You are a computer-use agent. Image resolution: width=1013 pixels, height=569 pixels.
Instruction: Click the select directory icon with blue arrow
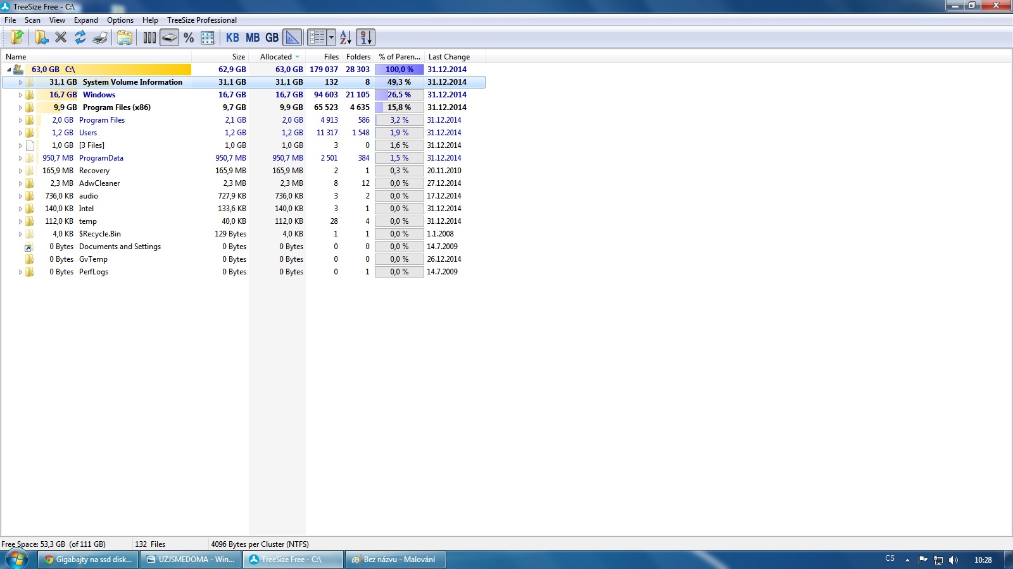point(41,37)
